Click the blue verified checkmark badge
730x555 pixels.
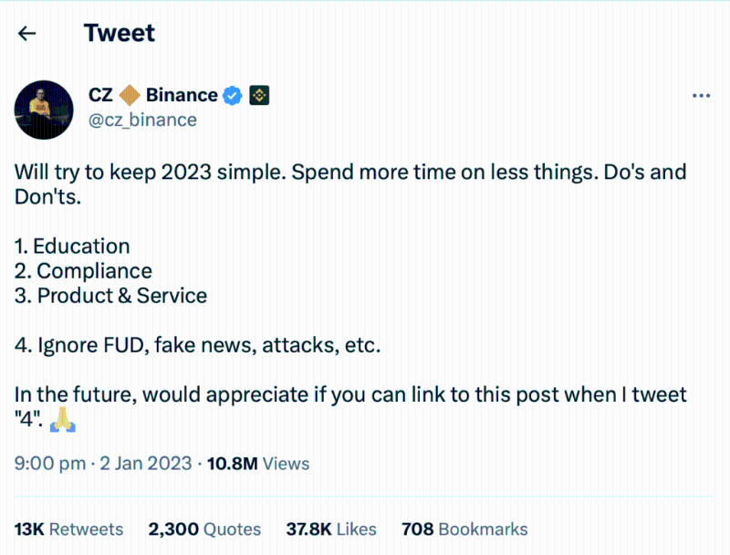[234, 95]
